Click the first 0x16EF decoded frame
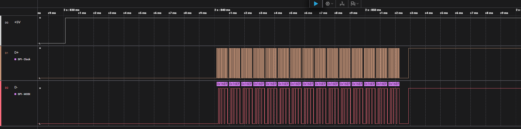 click(x=222, y=84)
